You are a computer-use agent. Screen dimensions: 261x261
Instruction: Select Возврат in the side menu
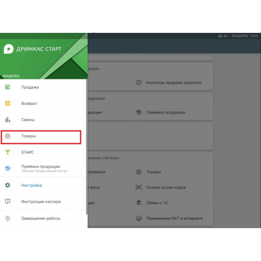[43, 103]
